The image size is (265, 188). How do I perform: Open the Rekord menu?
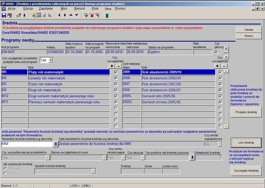[79, 9]
